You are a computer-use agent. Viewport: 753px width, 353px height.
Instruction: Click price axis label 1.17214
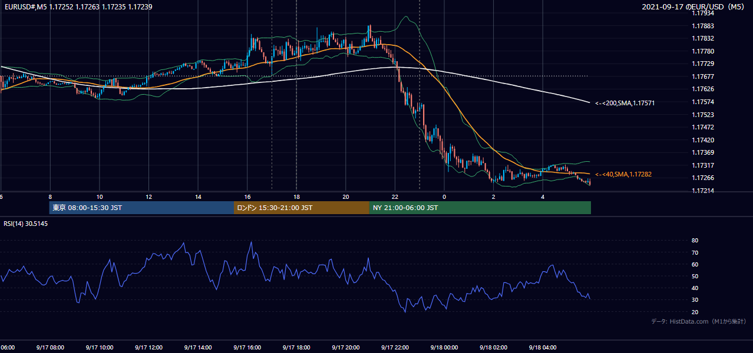coord(704,191)
